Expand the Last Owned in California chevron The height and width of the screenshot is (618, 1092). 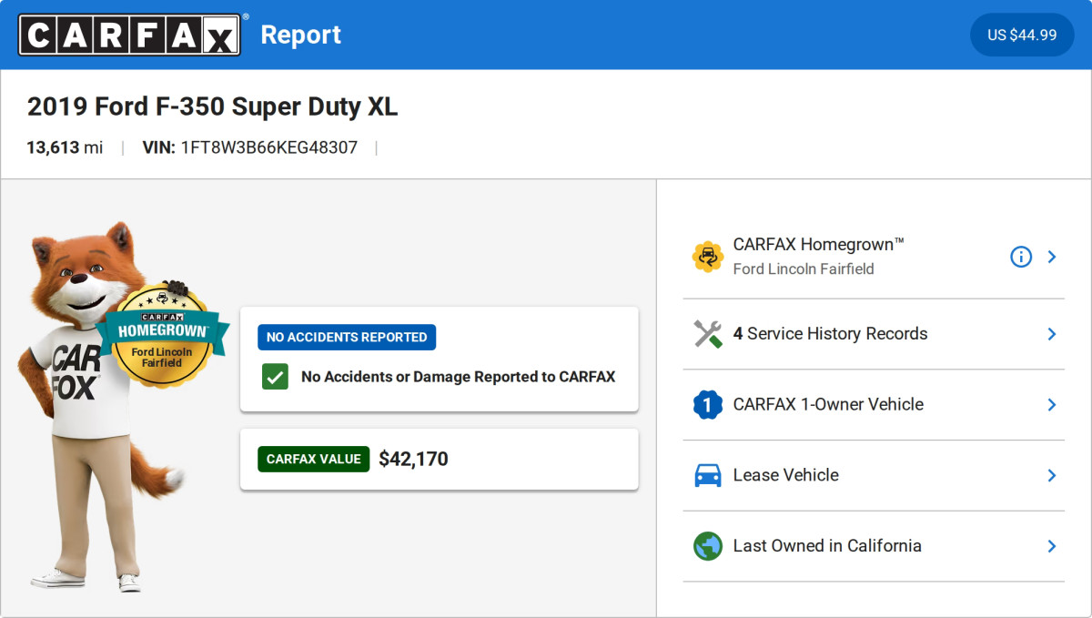pyautogui.click(x=1052, y=546)
